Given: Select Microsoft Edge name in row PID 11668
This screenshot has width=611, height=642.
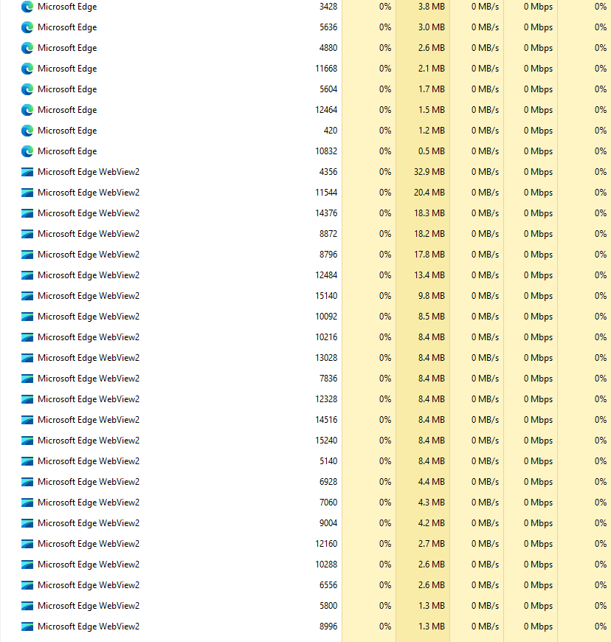Looking at the screenshot, I should point(67,69).
